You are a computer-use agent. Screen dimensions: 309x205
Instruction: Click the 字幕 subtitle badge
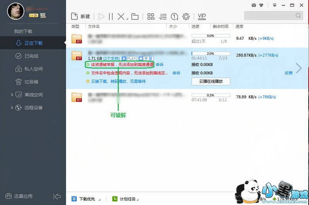pos(146,58)
